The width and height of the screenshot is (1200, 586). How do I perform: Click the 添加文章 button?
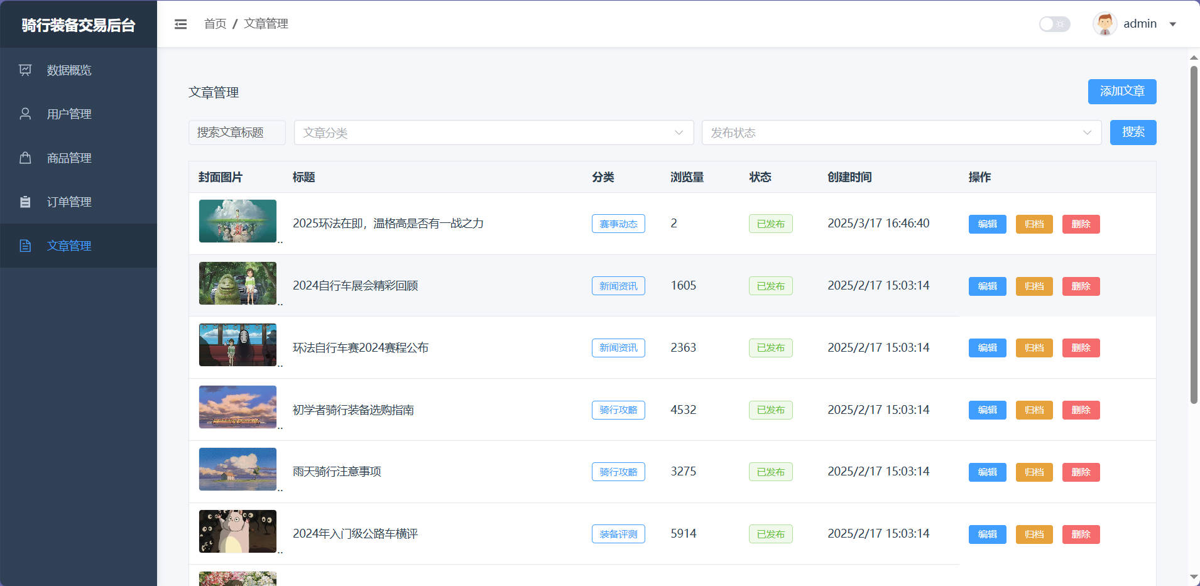pos(1122,92)
